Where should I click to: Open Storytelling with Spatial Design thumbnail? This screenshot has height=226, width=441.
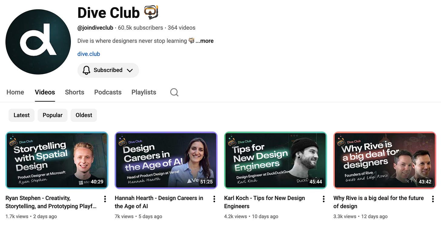click(57, 160)
